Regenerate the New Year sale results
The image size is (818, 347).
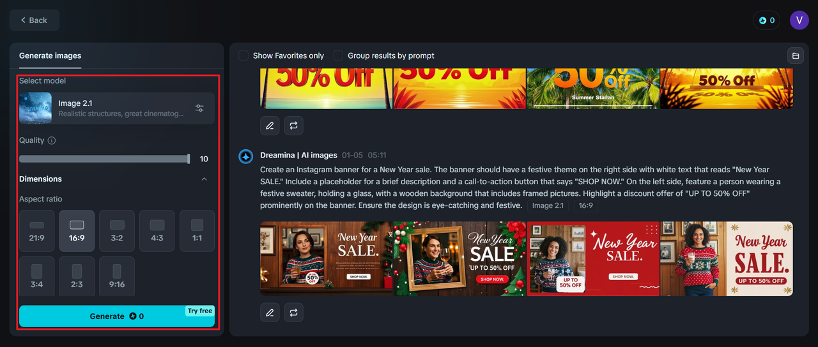293,313
